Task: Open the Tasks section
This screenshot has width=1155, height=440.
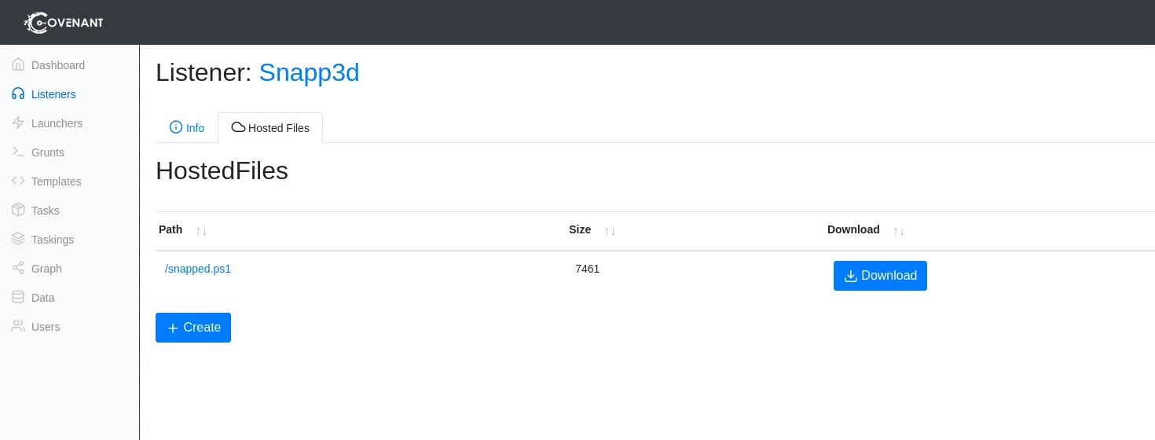Action: [x=46, y=211]
